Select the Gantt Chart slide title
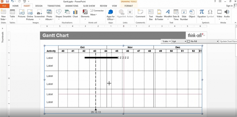 (55, 36)
